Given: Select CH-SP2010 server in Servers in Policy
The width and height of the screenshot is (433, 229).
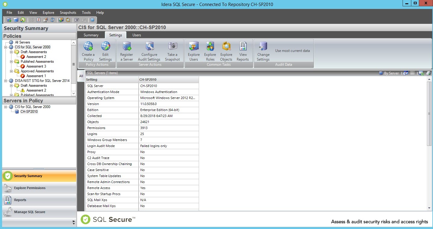Looking at the screenshot, I should (x=29, y=112).
